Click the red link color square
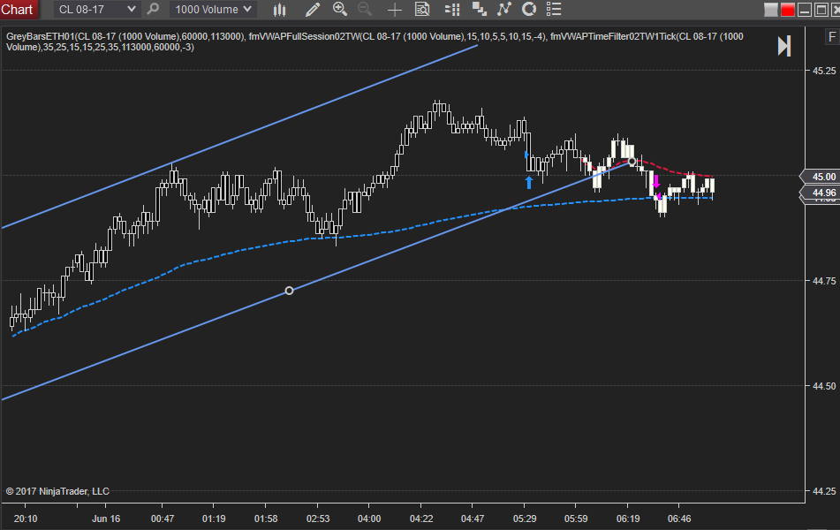 point(788,10)
